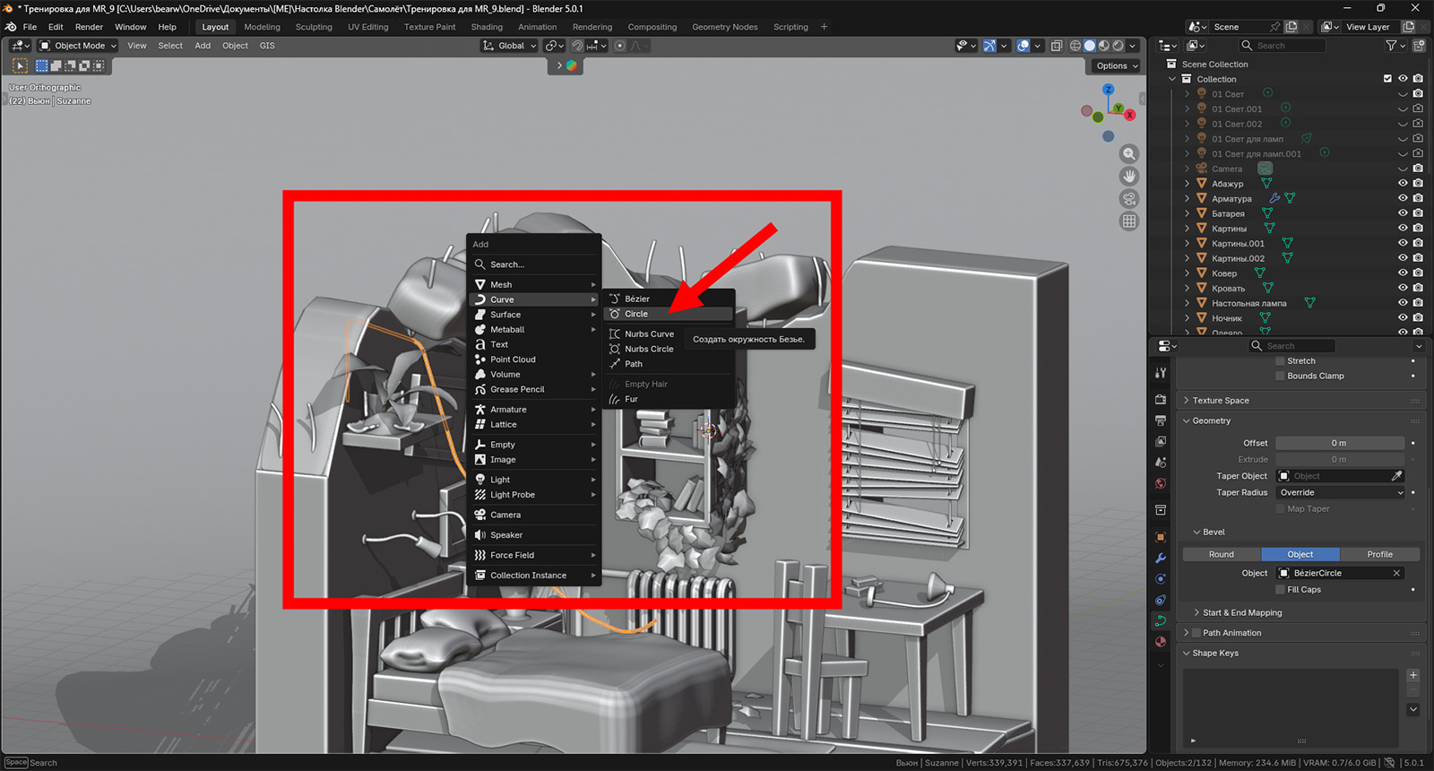The image size is (1434, 771).
Task: Open the Taper Radius Override dropdown
Action: [x=1340, y=492]
